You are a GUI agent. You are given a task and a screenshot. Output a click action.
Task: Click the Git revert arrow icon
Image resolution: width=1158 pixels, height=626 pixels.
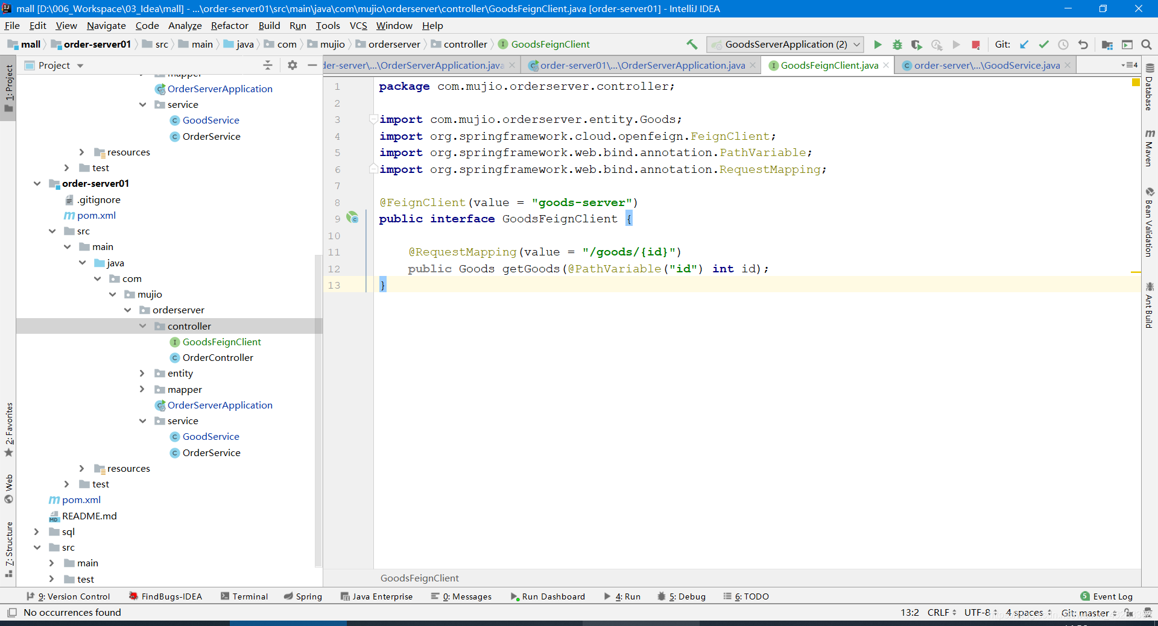click(x=1083, y=45)
